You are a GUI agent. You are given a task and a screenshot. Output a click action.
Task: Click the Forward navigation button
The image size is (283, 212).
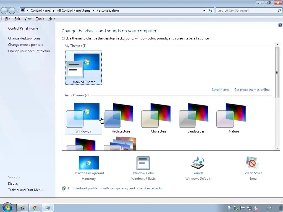(x=12, y=10)
